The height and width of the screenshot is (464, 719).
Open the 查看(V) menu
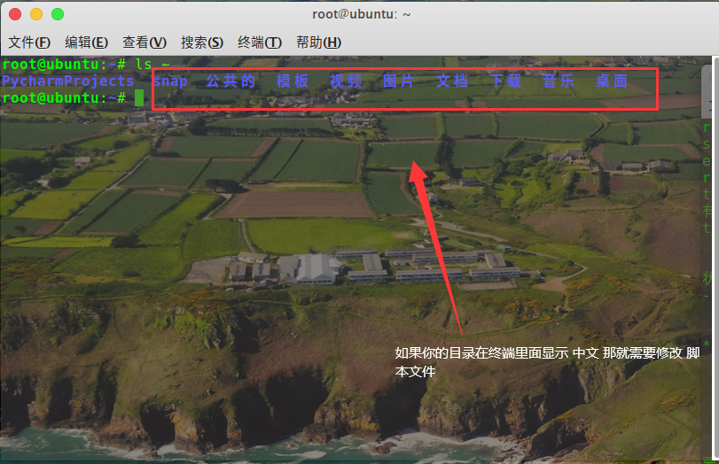[x=145, y=43]
